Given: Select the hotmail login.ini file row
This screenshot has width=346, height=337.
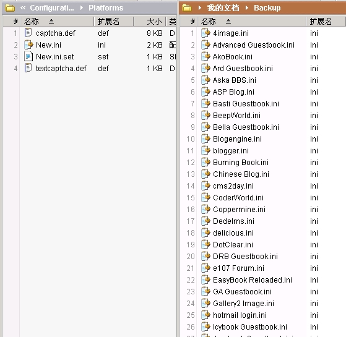Looking at the screenshot, I should [262, 315].
